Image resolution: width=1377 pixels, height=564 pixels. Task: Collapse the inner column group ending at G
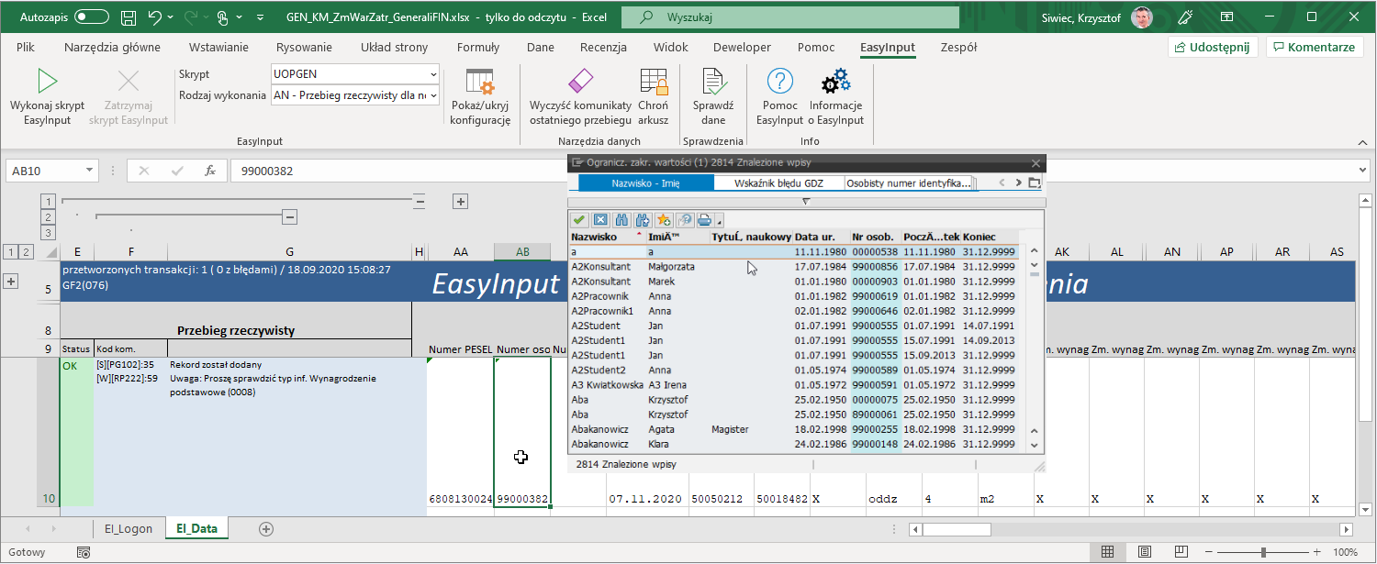pyautogui.click(x=289, y=216)
